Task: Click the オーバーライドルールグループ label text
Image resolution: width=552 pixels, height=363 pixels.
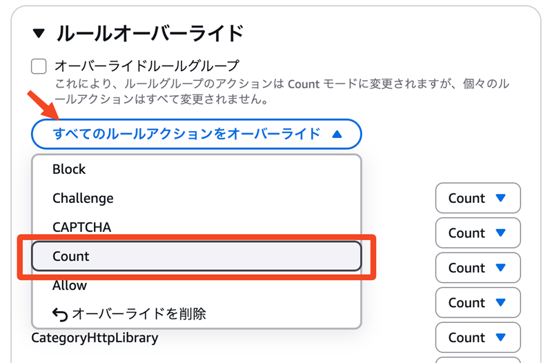Action: 146,66
